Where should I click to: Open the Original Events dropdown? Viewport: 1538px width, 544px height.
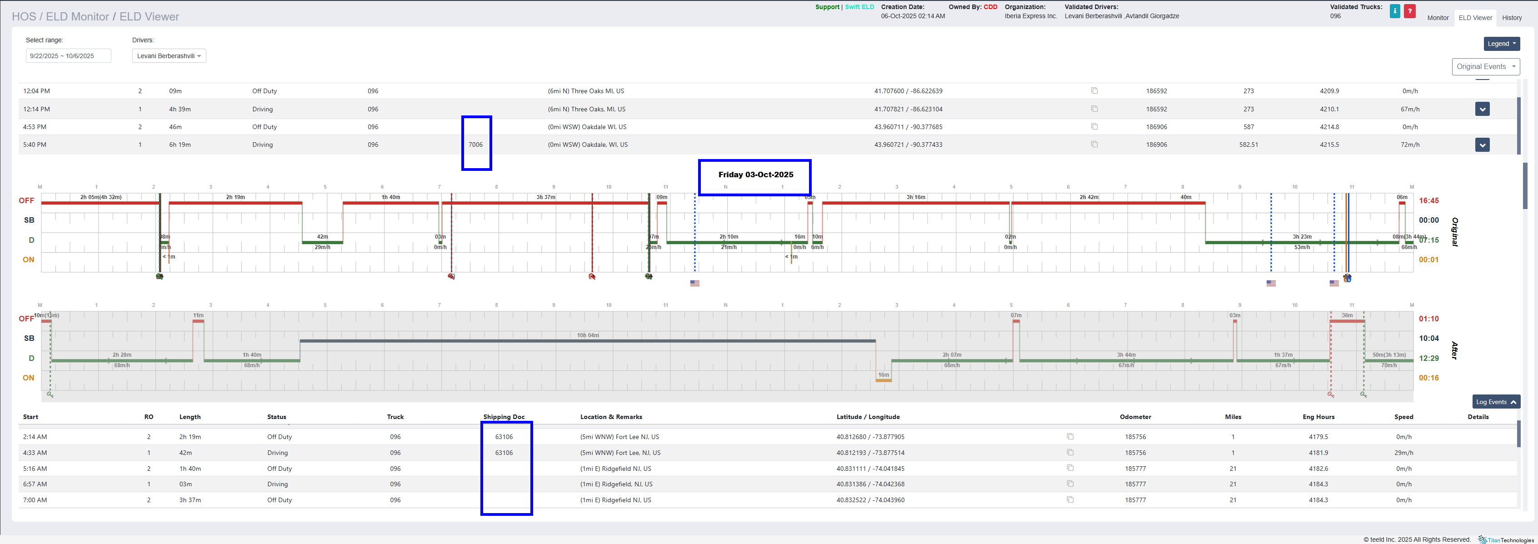point(1485,67)
